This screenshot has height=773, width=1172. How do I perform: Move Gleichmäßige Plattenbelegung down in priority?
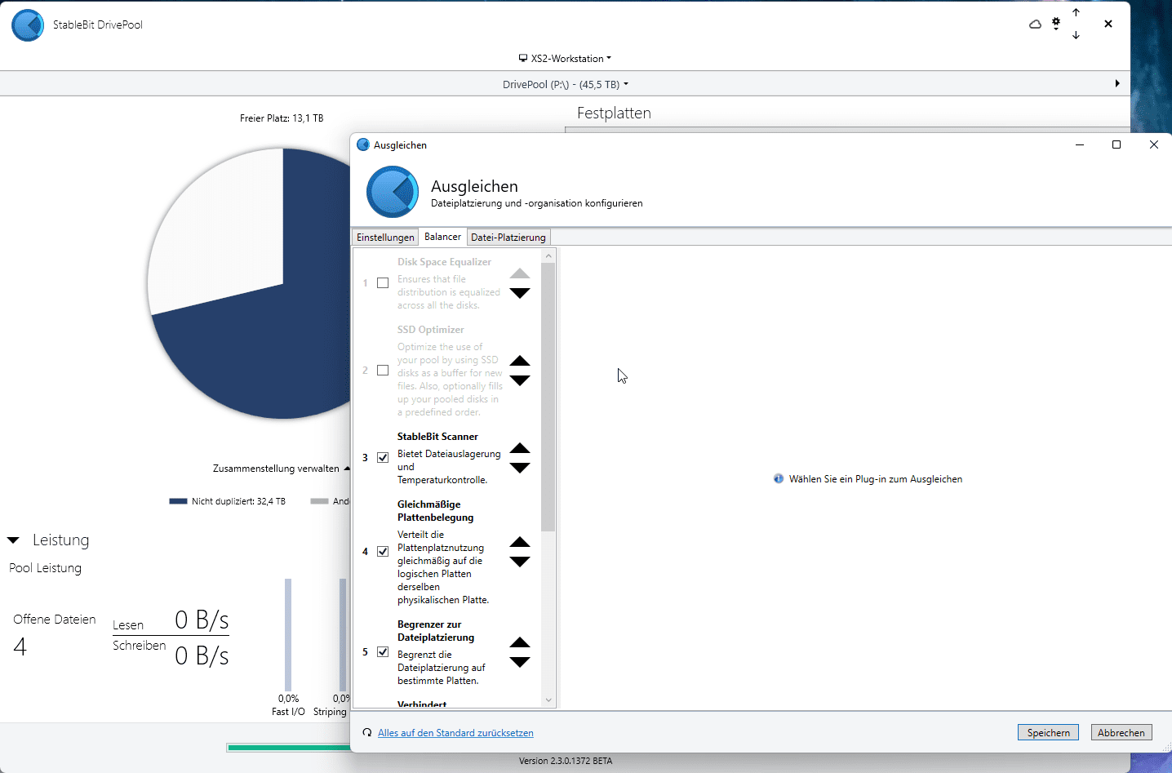tap(520, 562)
